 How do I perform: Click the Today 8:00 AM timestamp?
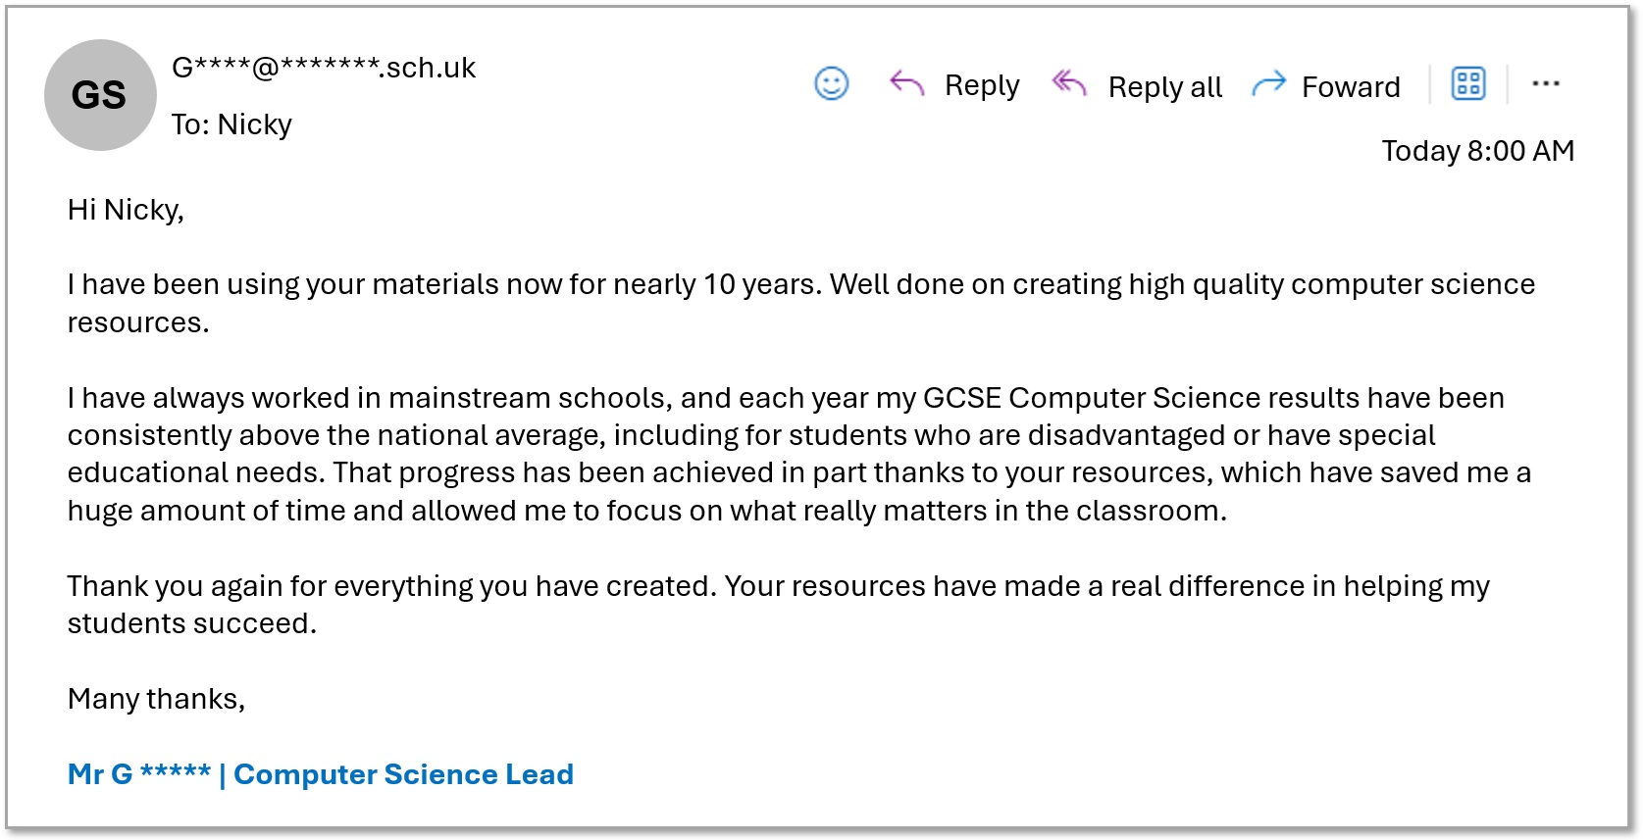(x=1477, y=151)
